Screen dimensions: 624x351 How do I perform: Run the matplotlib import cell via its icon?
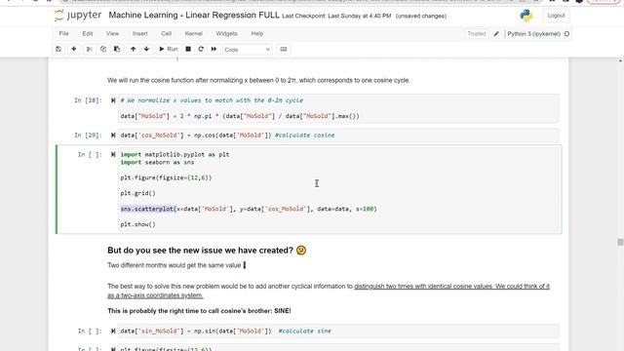pos(113,154)
